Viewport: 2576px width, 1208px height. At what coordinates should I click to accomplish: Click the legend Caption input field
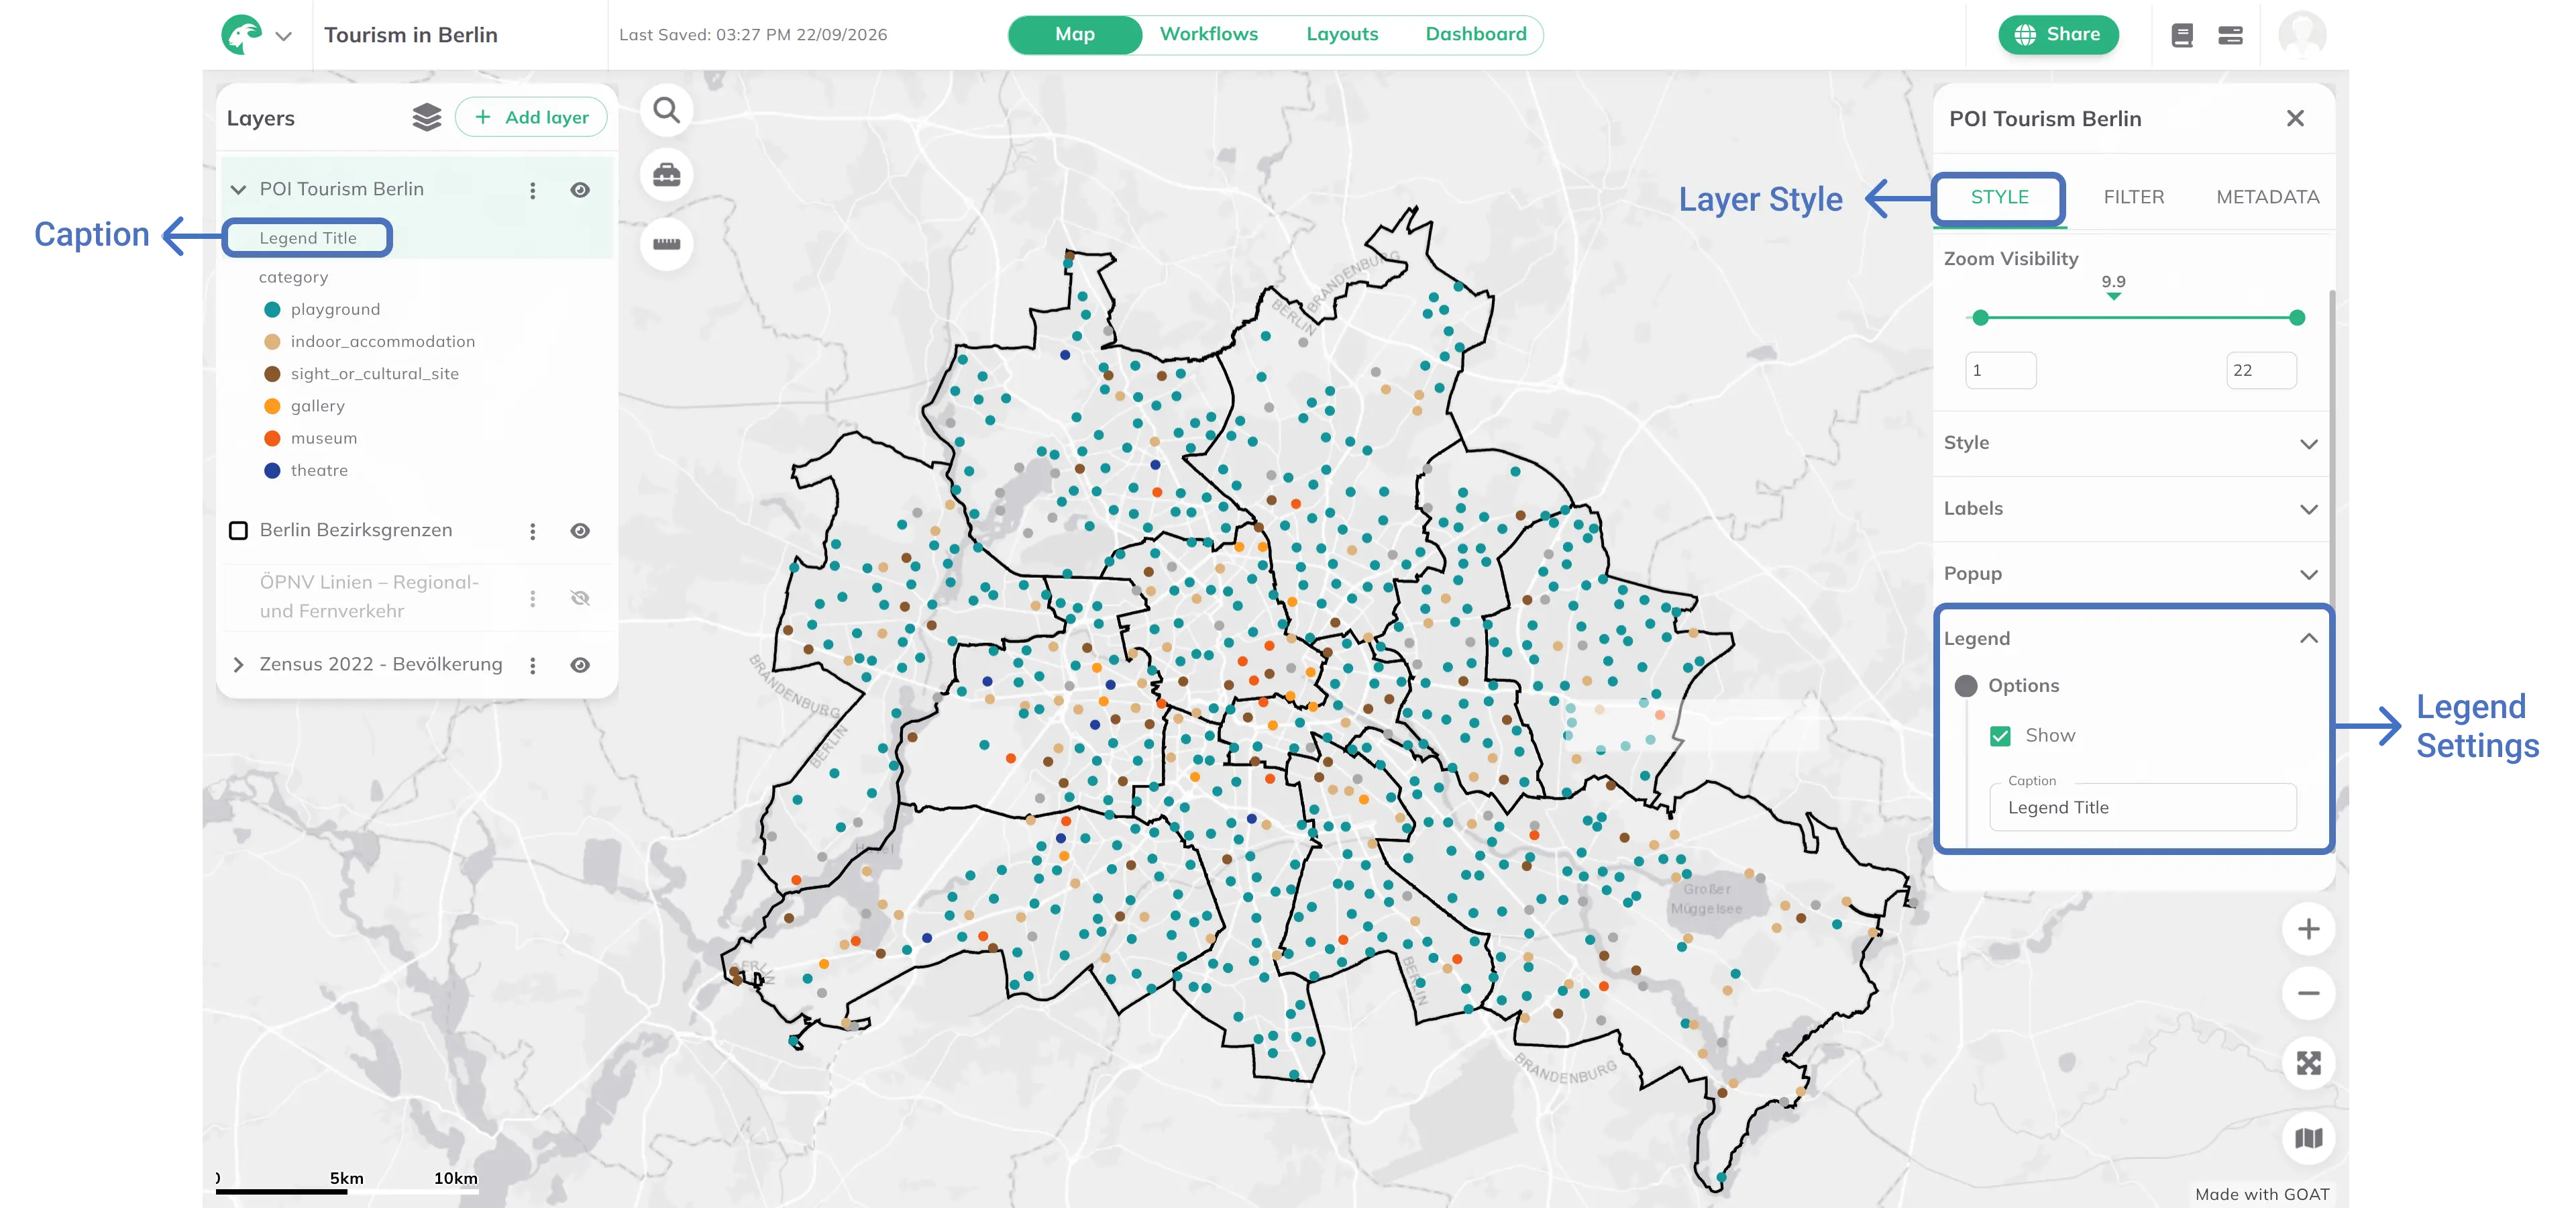click(2143, 807)
